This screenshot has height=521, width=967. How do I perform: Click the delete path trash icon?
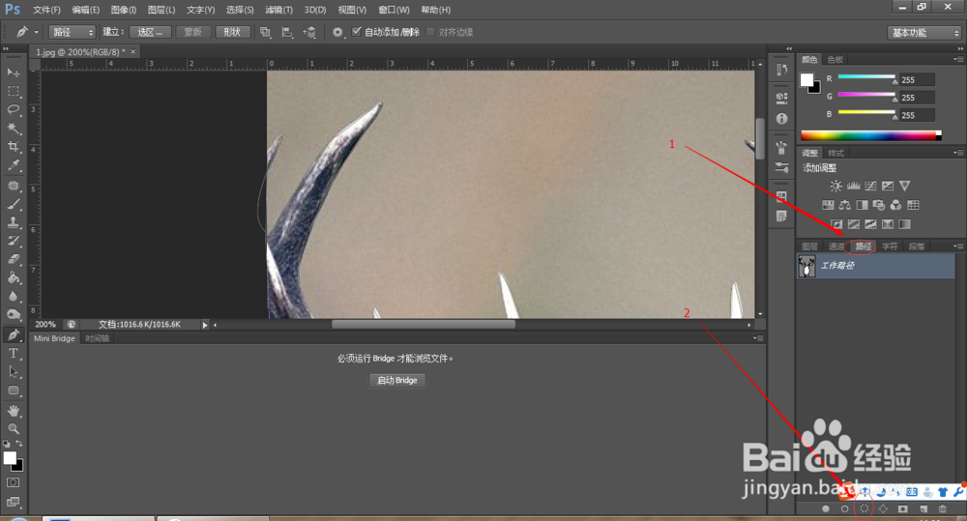[x=942, y=508]
